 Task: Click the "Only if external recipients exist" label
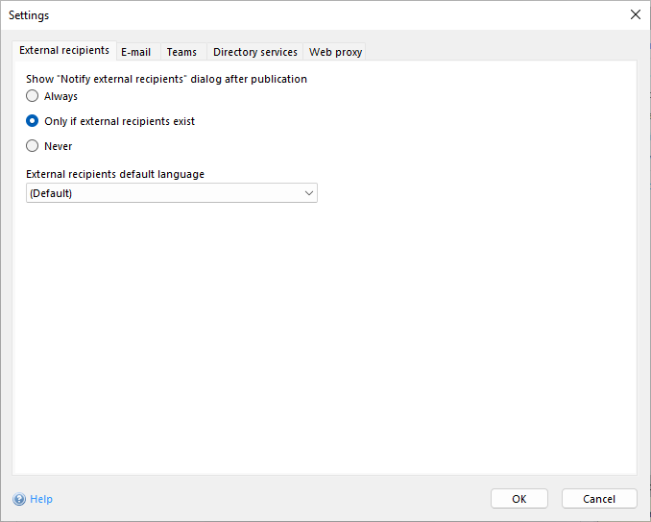(x=119, y=121)
